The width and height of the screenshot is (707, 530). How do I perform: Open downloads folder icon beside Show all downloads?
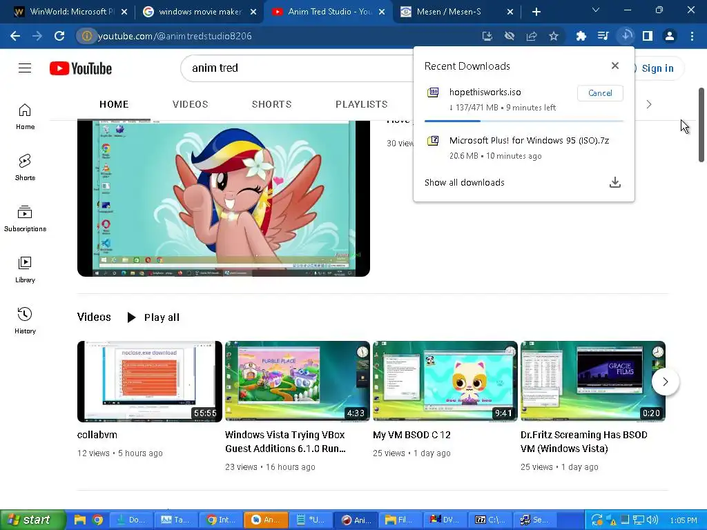[615, 182]
